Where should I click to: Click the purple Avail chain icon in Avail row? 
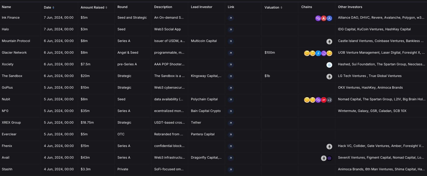pos(329,158)
